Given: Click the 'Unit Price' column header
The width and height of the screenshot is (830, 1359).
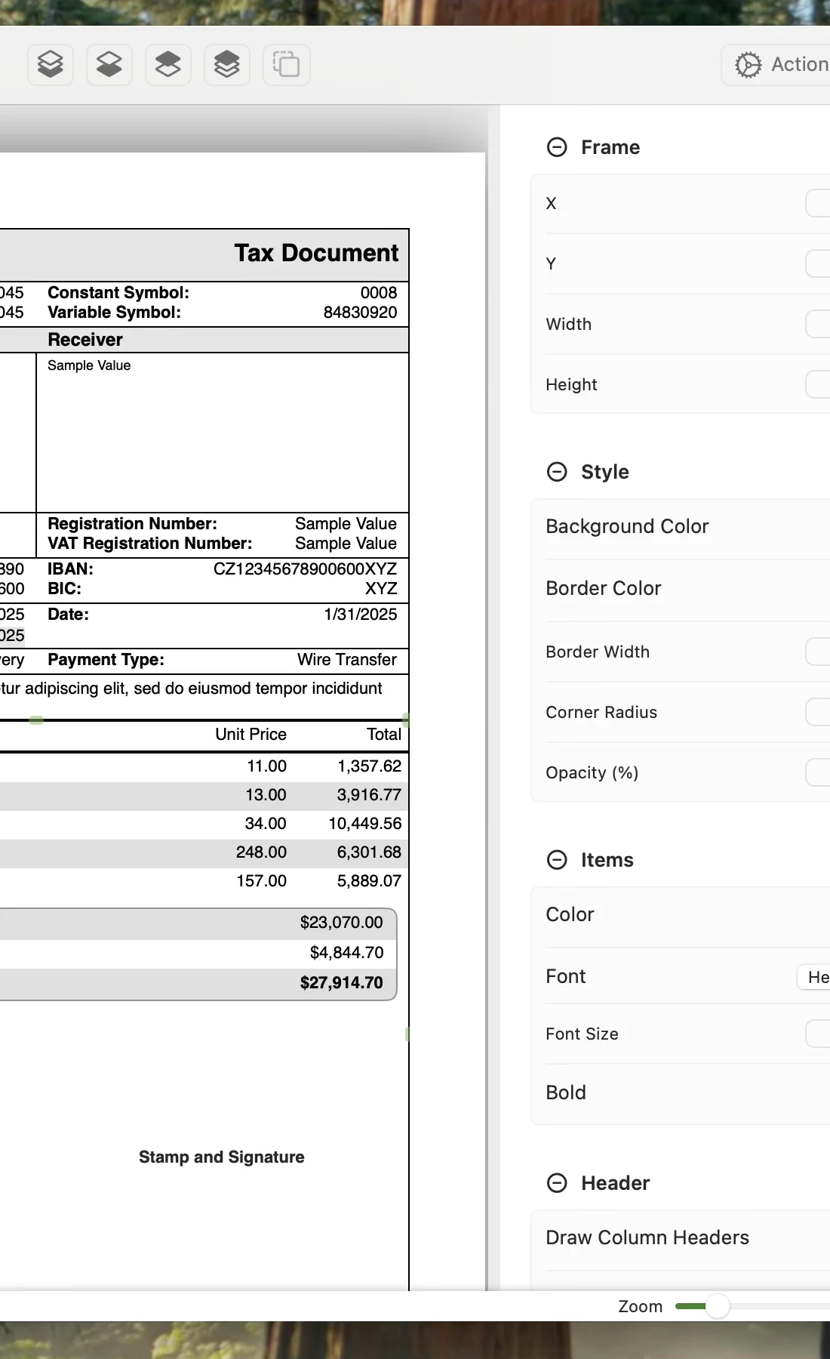Looking at the screenshot, I should (x=251, y=735).
